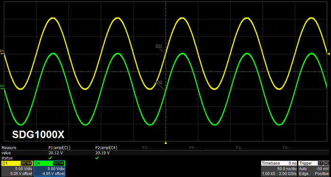Click the green status checkmark under P1
Screen dimensions: 331x177
50,158
